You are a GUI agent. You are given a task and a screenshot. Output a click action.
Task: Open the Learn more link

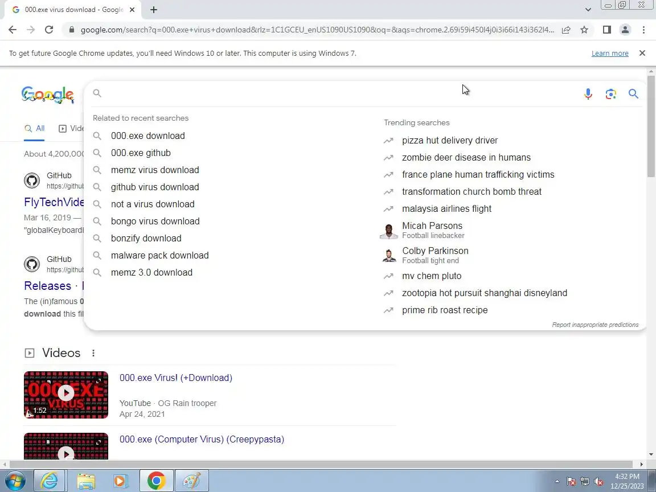[609, 54]
